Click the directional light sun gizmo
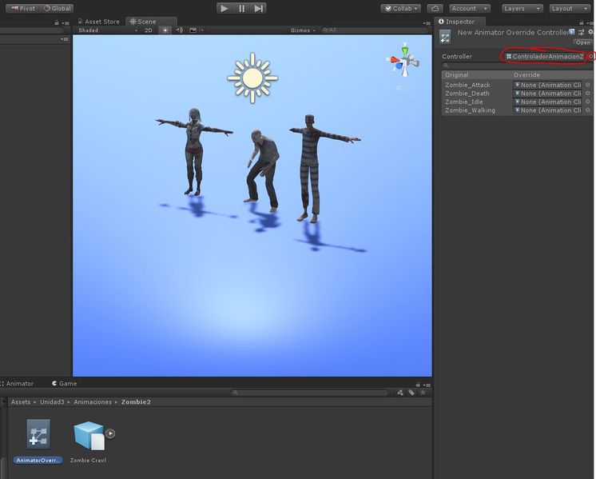This screenshot has height=479, width=596. tap(252, 78)
